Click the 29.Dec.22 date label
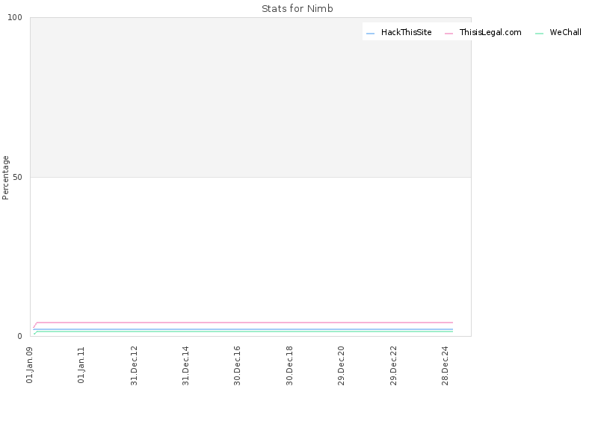Screen dimensions: 598x448 pyautogui.click(x=393, y=366)
